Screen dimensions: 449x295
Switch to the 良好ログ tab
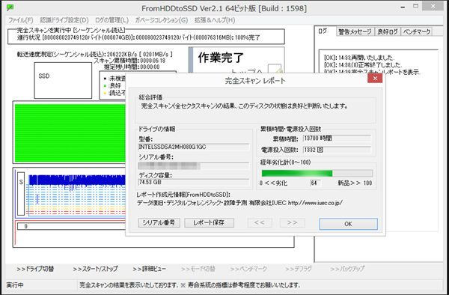(388, 31)
